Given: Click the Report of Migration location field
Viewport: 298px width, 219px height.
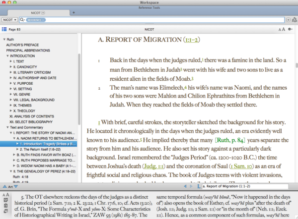Looking at the screenshot, I should click(x=245, y=186).
